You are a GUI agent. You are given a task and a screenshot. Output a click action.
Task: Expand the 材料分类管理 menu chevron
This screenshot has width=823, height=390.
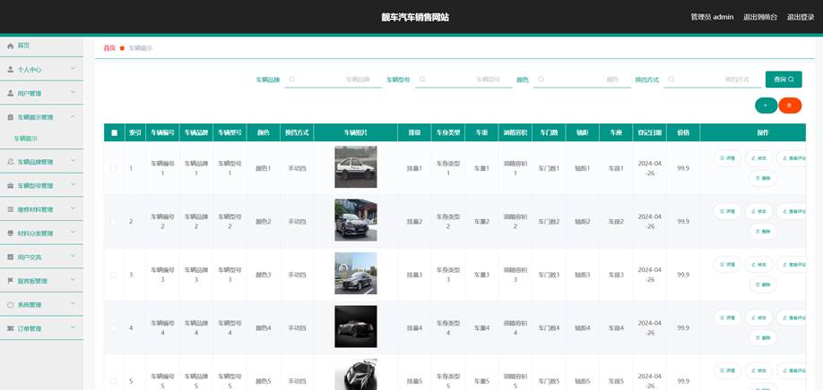pos(73,233)
